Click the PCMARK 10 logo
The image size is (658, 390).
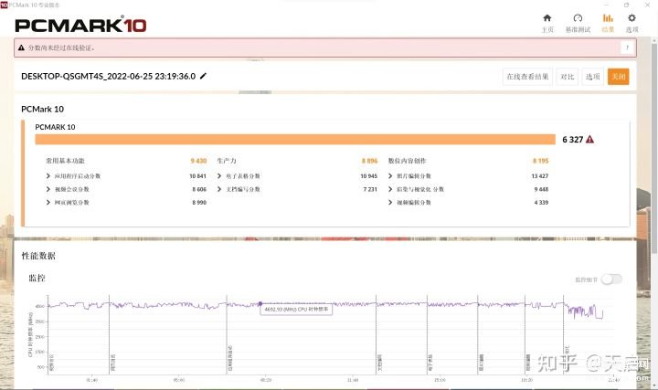[x=80, y=26]
